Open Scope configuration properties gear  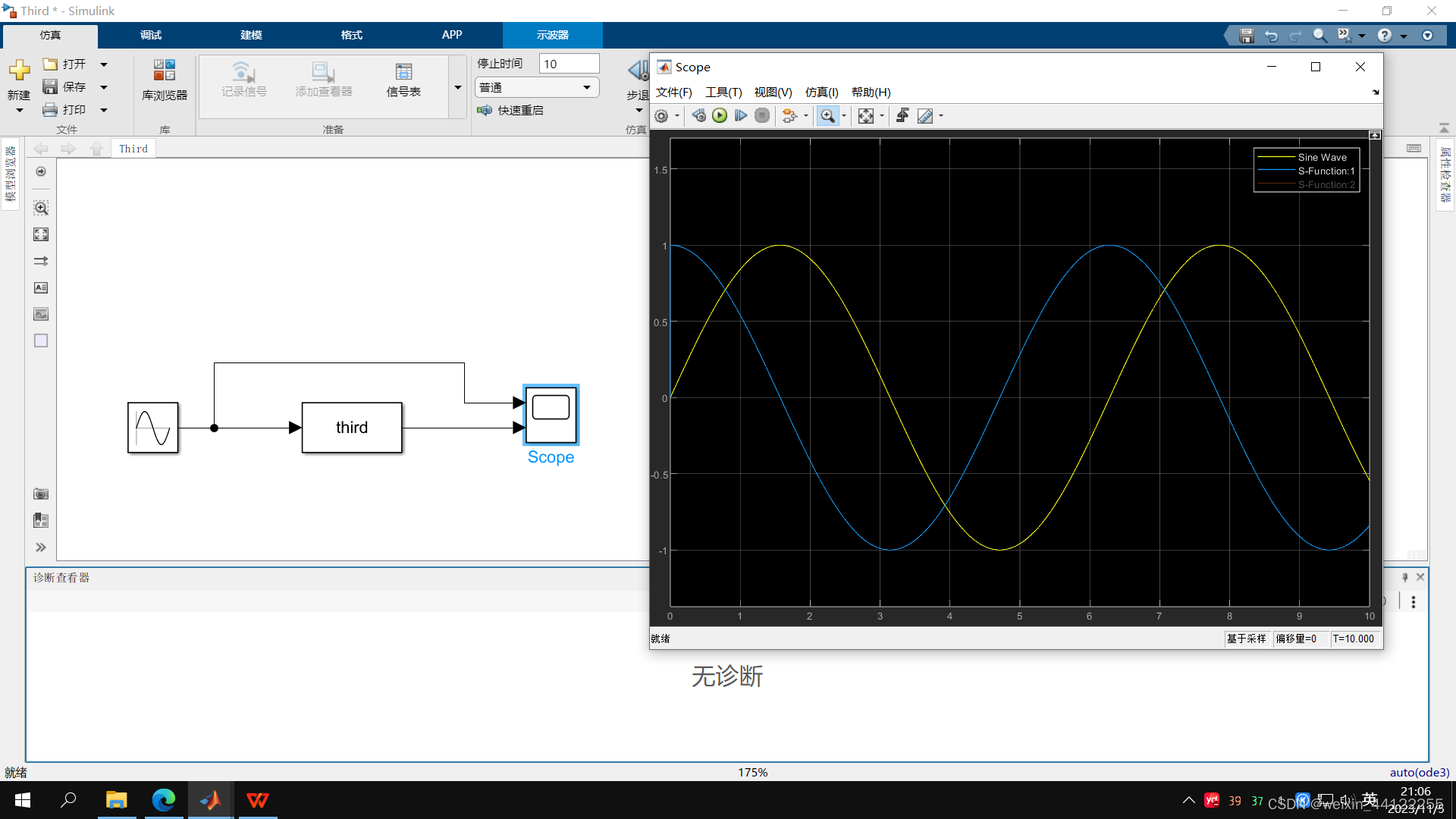[661, 116]
